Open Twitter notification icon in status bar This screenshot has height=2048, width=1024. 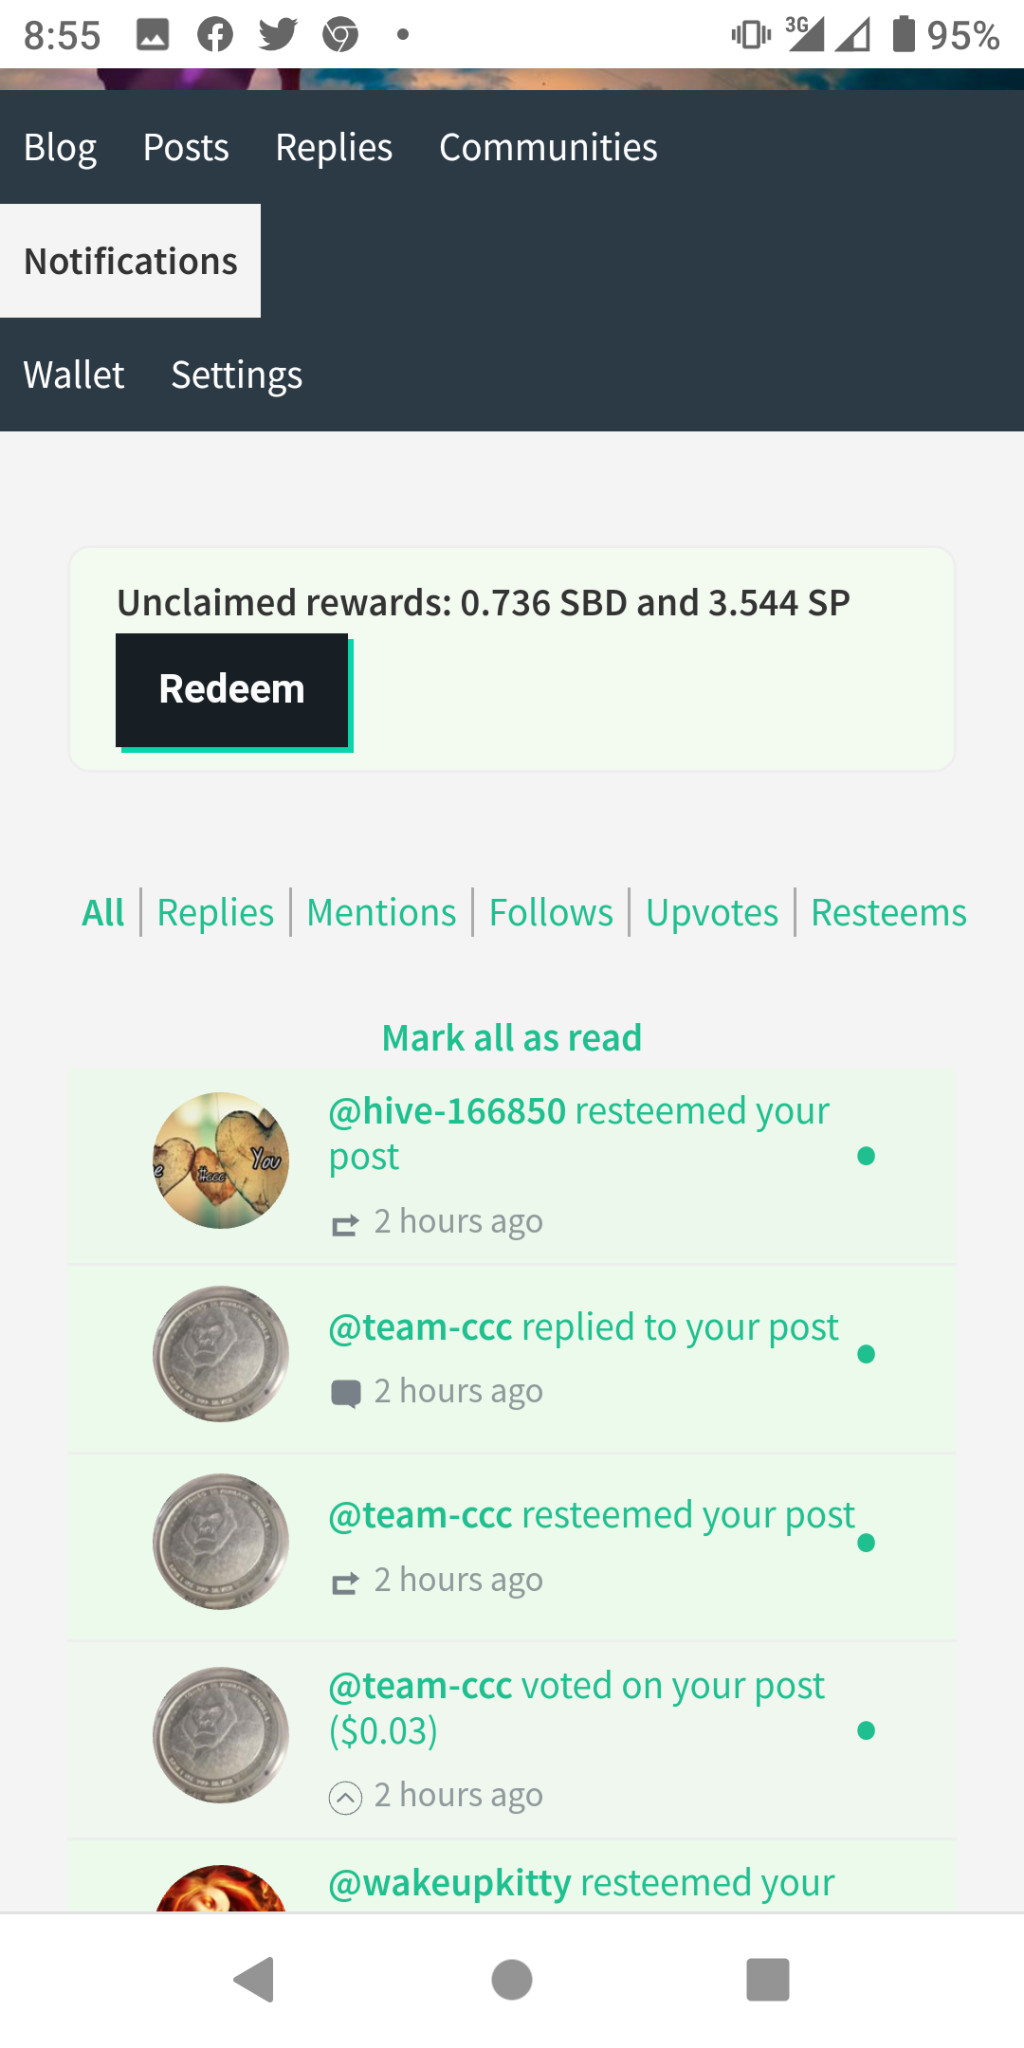(278, 35)
